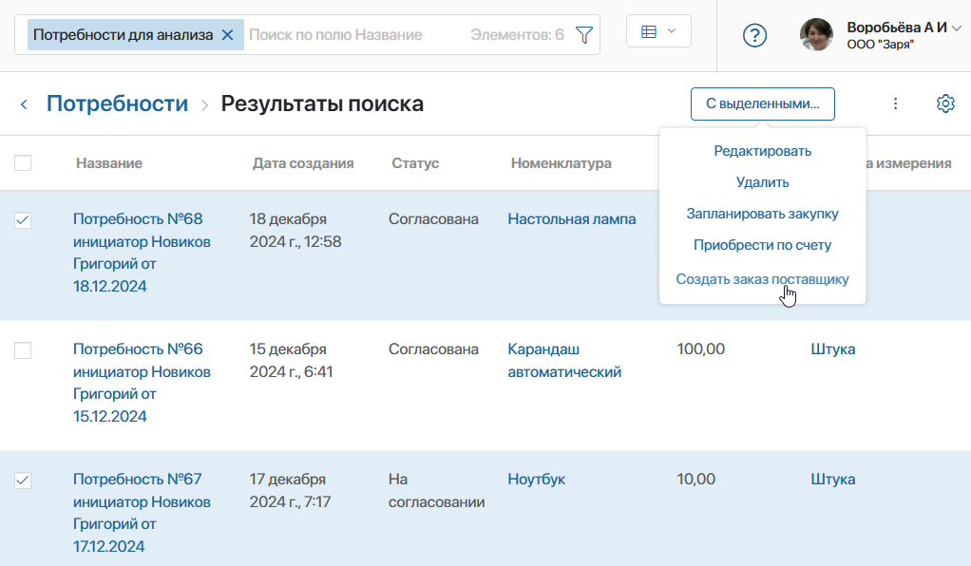
Task: Choose 'Создать заказ поставщику' from the menu
Action: click(762, 279)
